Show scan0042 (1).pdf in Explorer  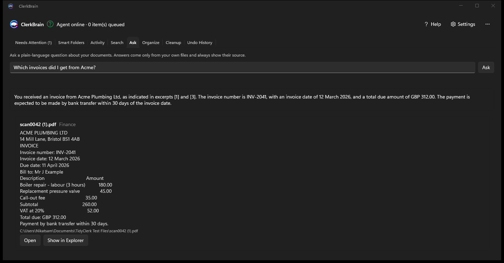pyautogui.click(x=65, y=240)
